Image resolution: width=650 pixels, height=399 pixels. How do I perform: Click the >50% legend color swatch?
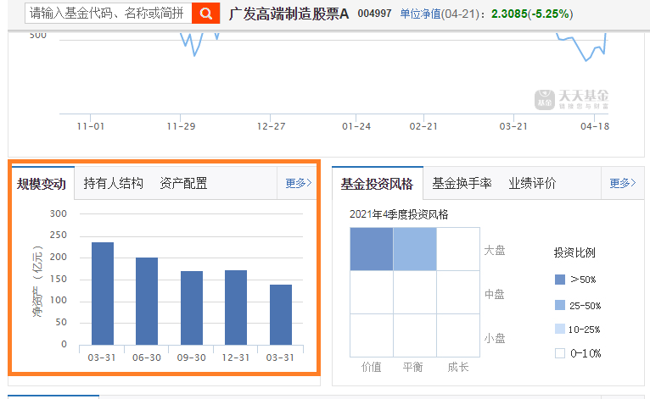point(559,280)
